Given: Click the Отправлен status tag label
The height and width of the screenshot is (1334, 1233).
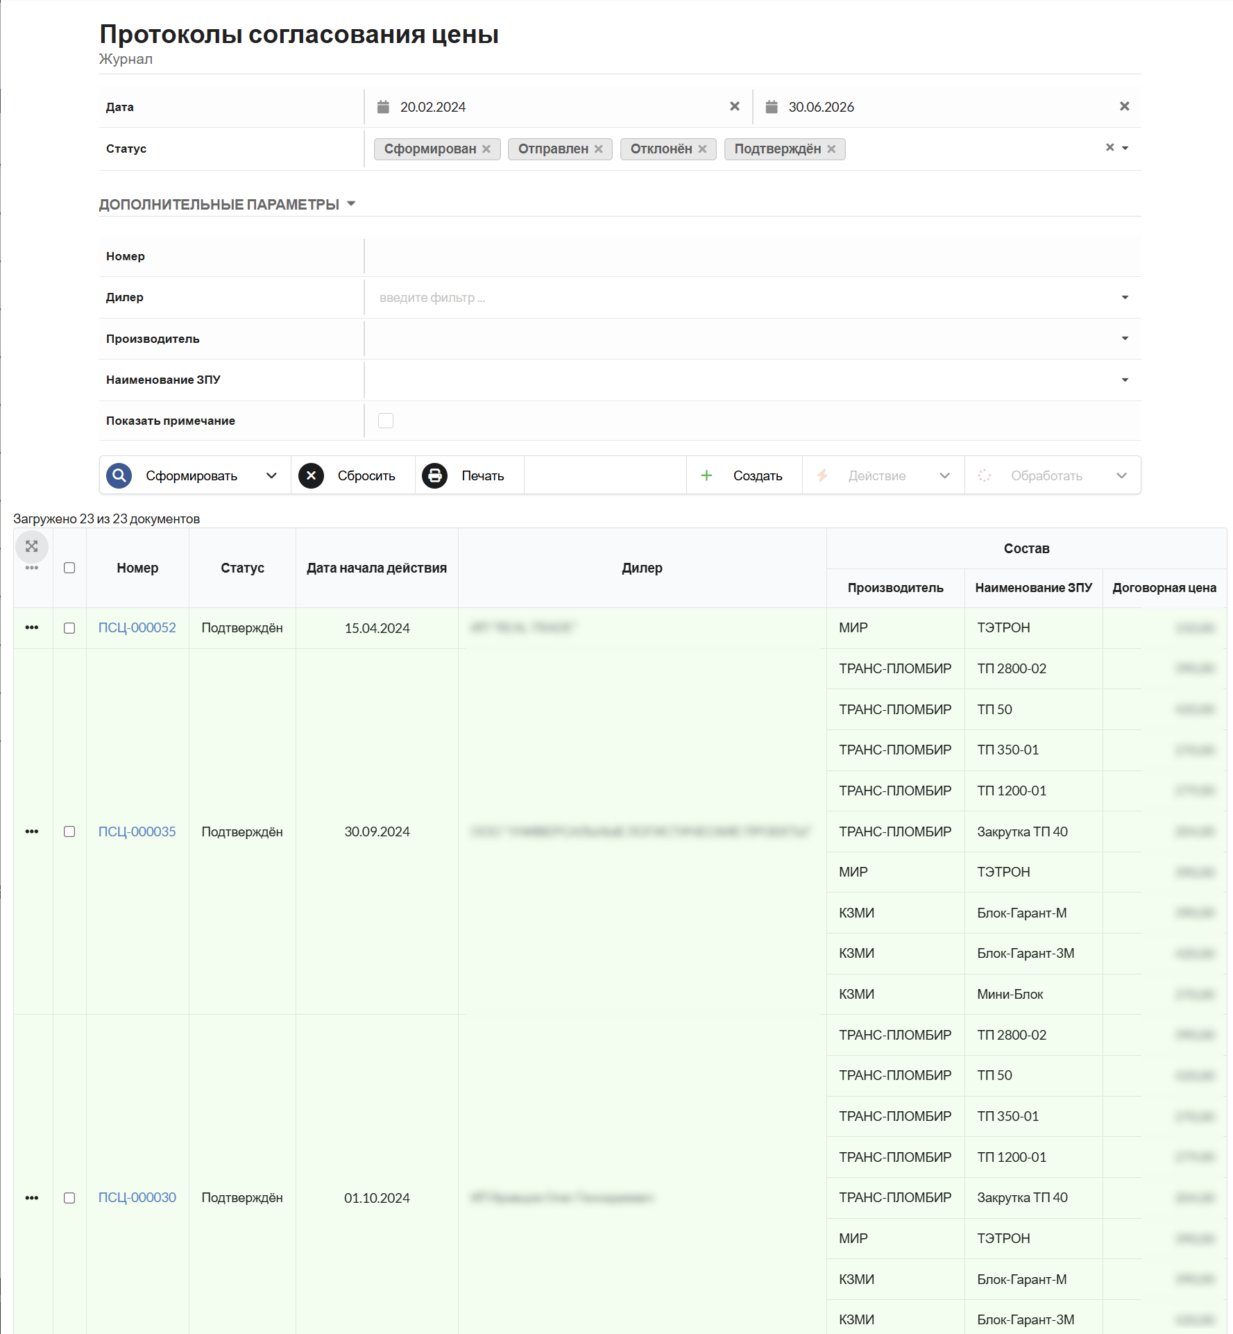Looking at the screenshot, I should 553,149.
